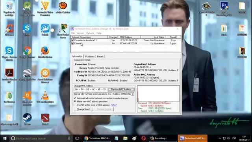Click the Changed column header
This screenshot has height=142, width=252.
pyautogui.click(x=113, y=37)
